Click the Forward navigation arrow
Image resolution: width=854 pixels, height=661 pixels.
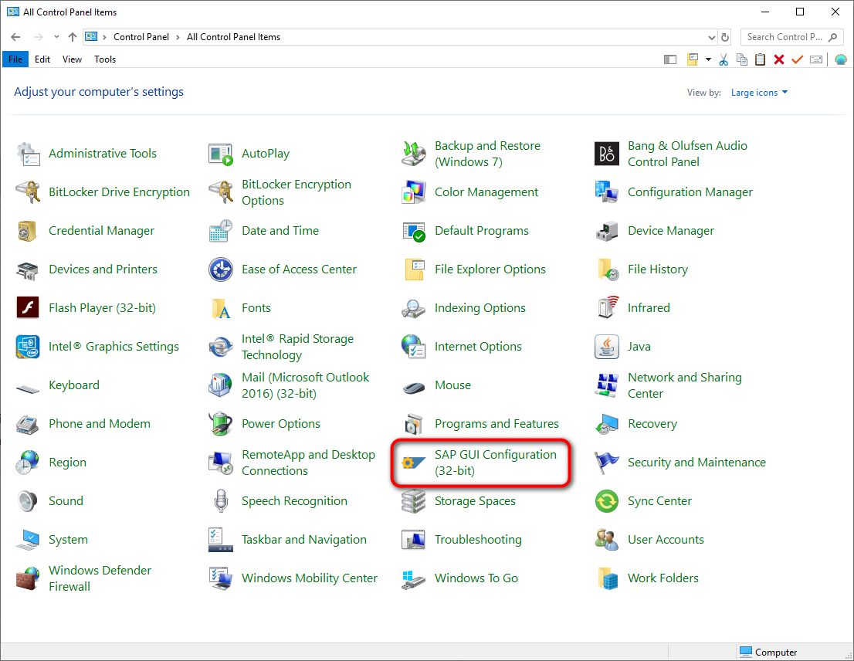coord(38,37)
